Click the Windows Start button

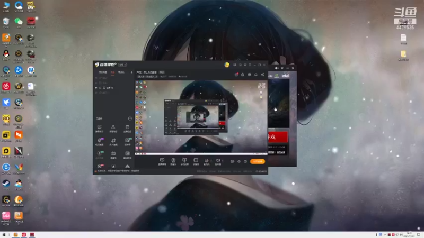(4, 235)
